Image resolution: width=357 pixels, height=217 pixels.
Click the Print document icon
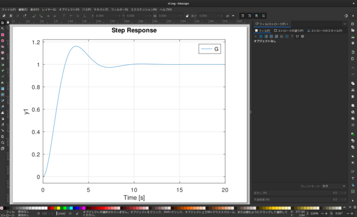tap(352, 43)
